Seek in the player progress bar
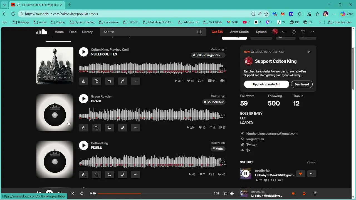 155,194
